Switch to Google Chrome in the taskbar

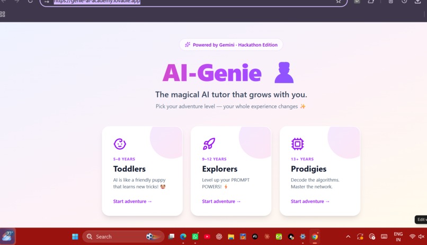pos(315,237)
